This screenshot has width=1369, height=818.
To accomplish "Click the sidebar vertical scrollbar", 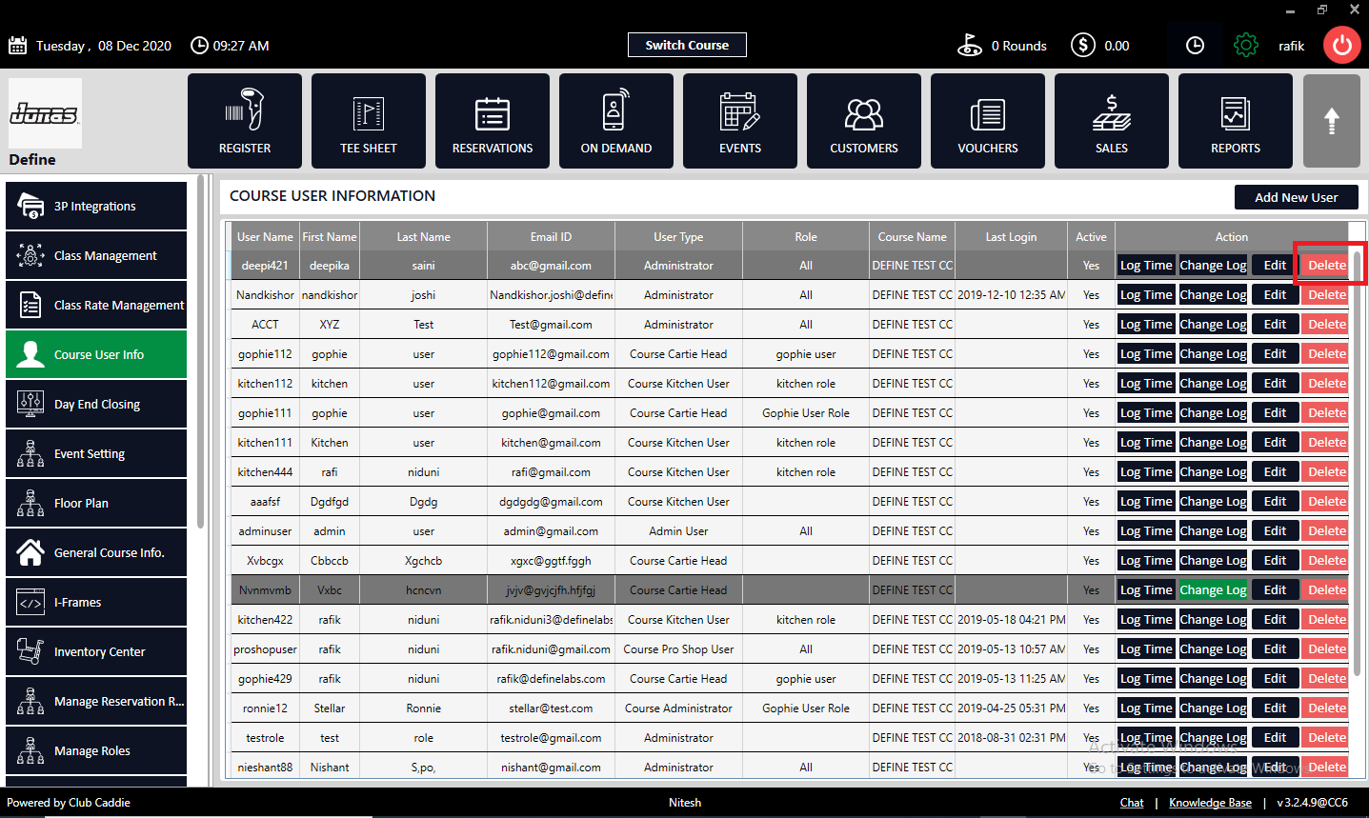I will (200, 352).
